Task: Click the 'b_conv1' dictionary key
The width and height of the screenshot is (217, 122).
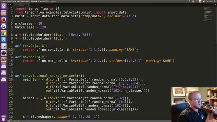Action: [x=51, y=98]
